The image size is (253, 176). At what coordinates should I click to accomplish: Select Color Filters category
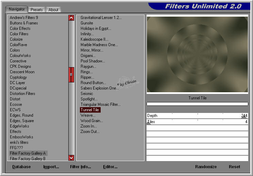(x=19, y=34)
